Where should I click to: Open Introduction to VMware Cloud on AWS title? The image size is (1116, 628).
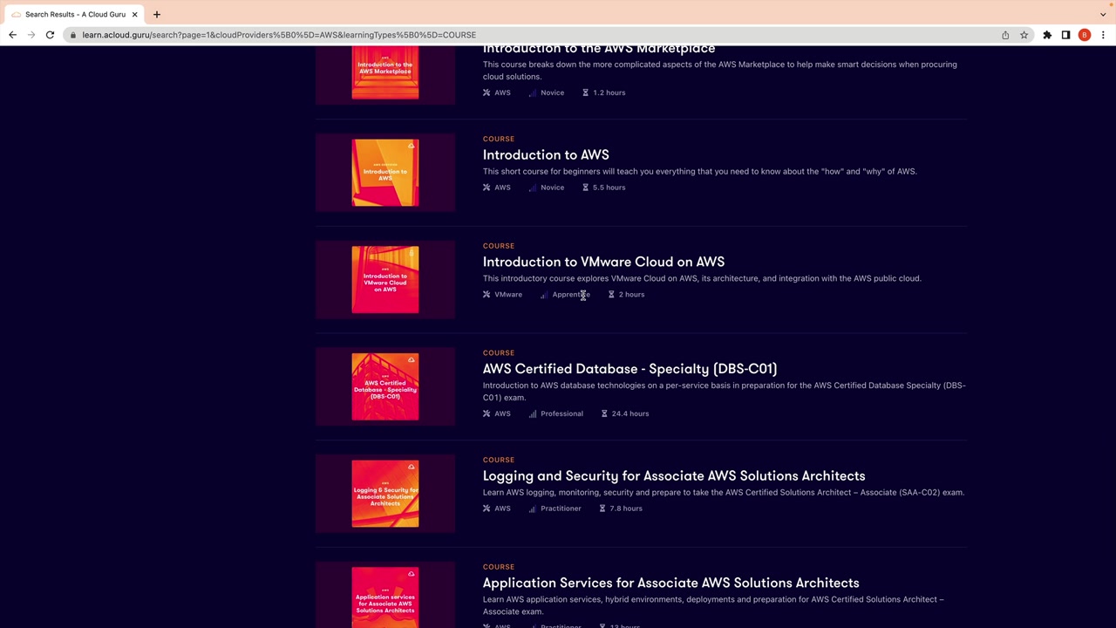tap(603, 262)
